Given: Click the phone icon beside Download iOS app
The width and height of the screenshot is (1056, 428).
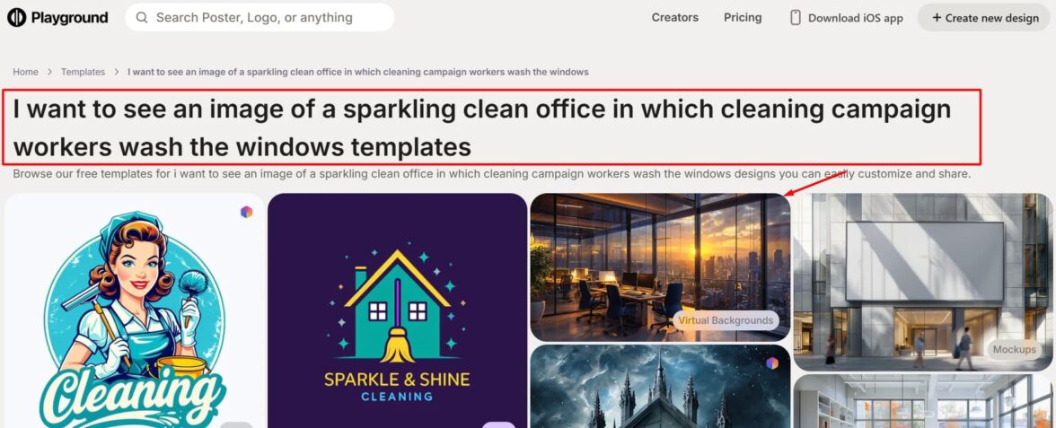Looking at the screenshot, I should coord(796,18).
